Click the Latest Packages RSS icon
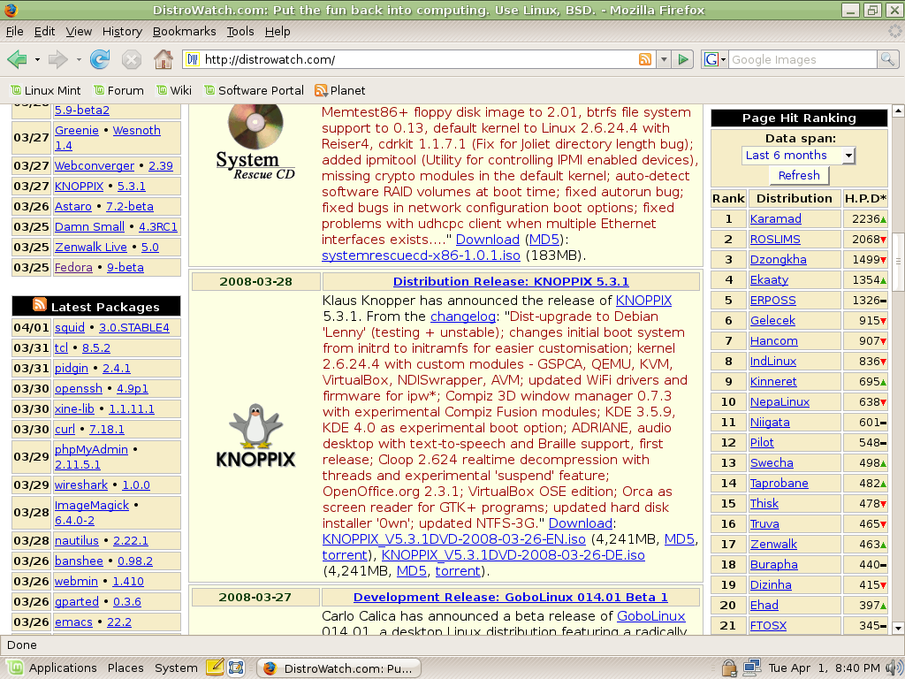905x679 pixels. pyautogui.click(x=39, y=305)
